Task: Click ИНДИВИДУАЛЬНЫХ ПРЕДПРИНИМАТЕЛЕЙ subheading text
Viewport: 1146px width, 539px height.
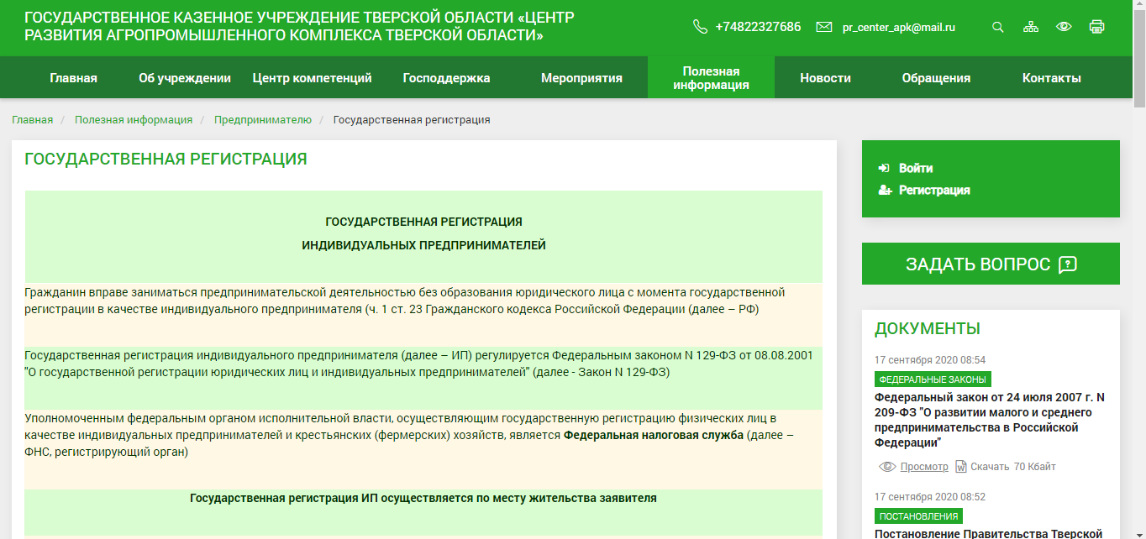Action: (x=424, y=245)
